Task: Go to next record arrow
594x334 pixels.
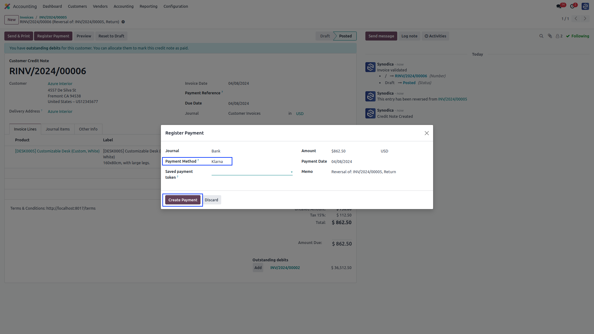Action: (x=585, y=19)
